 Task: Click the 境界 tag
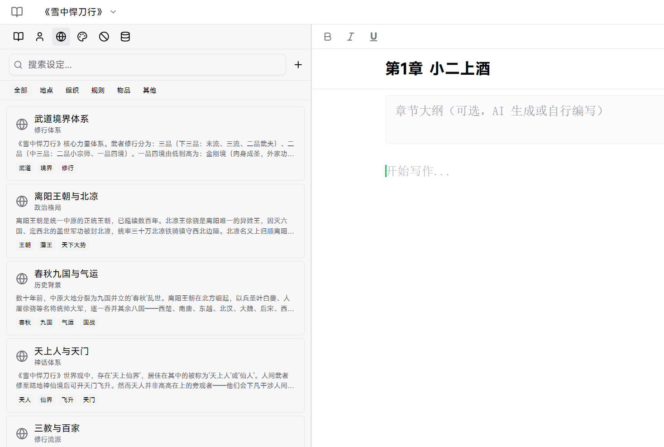(x=46, y=168)
